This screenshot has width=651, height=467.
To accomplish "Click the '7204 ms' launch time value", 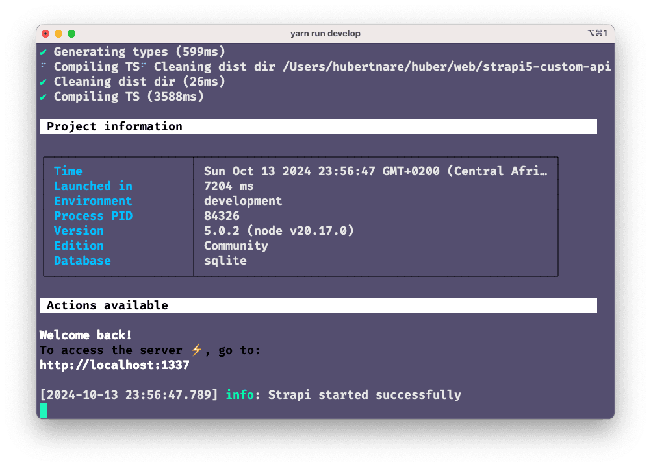I will (x=229, y=186).
